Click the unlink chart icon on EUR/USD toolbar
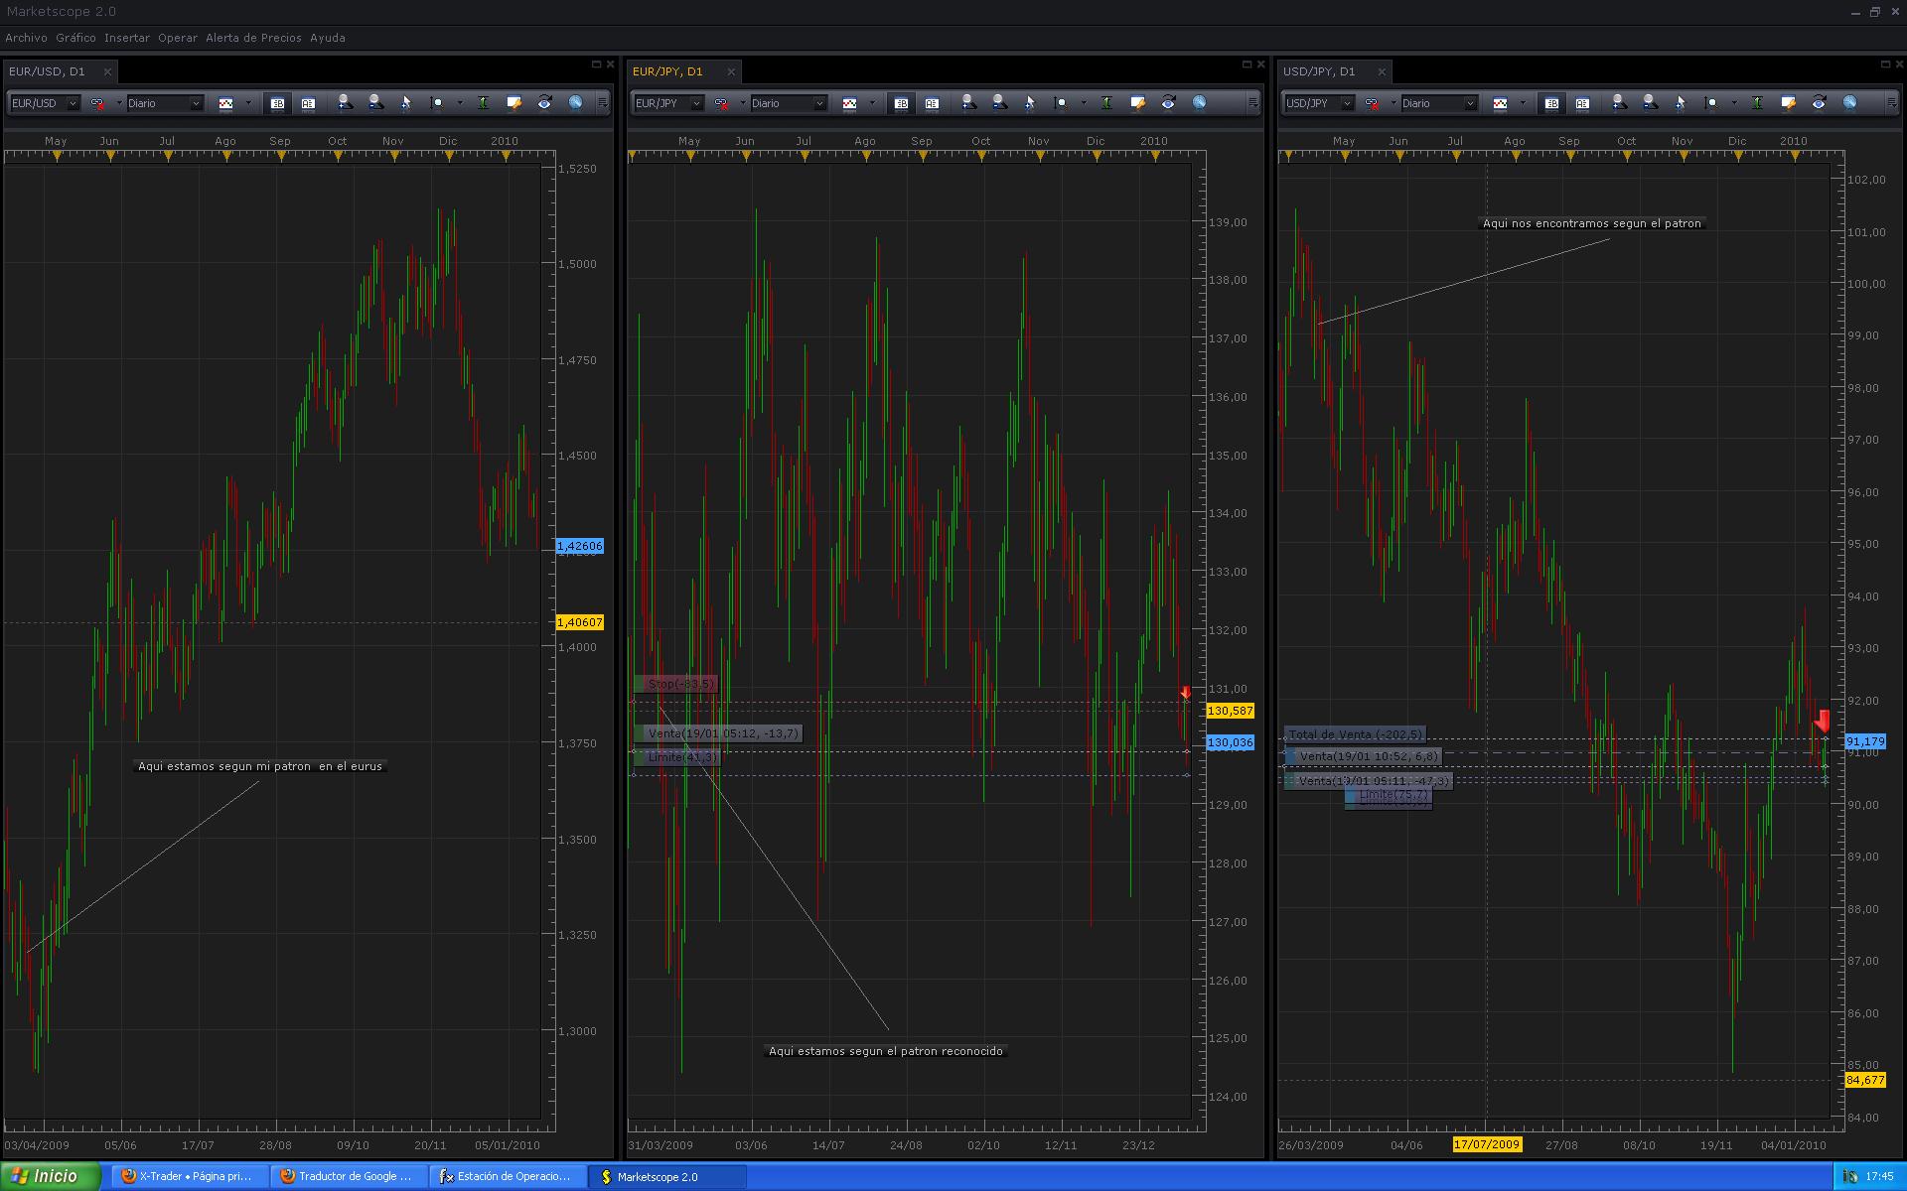Image resolution: width=1907 pixels, height=1191 pixels. [97, 103]
